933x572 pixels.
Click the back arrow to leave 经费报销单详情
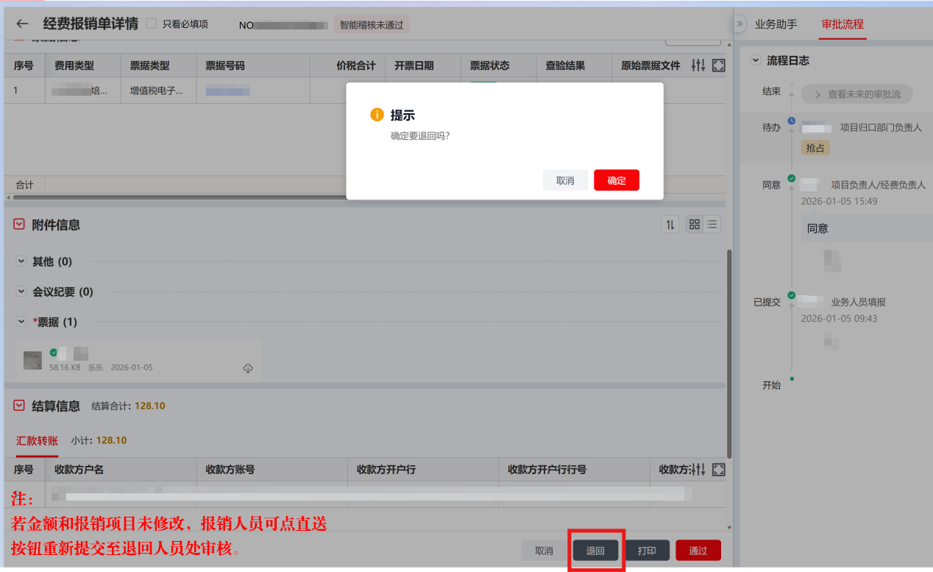(21, 23)
